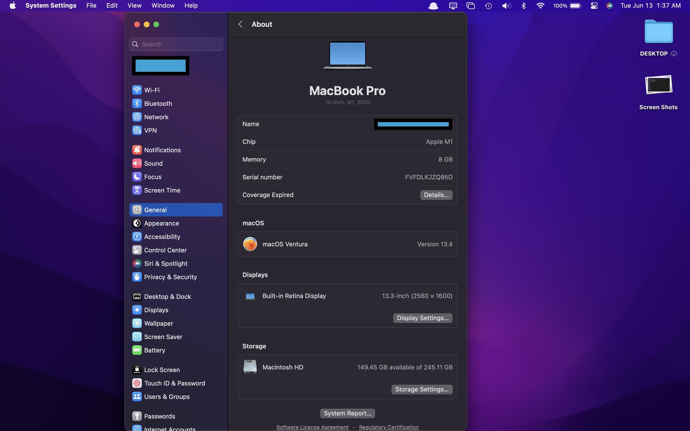This screenshot has width=690, height=431.
Task: Click the 'Apple M1' chip value
Action: tap(439, 142)
